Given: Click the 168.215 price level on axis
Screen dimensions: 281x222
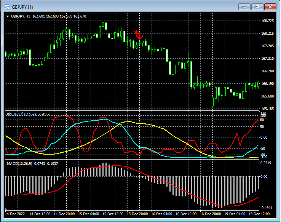Looking at the screenshot, I should (268, 34).
